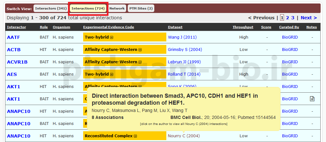Screen dimensions: 326x142
Task: Expand plus icon beside AATF Two-hybrid
Action: tap(112, 37)
